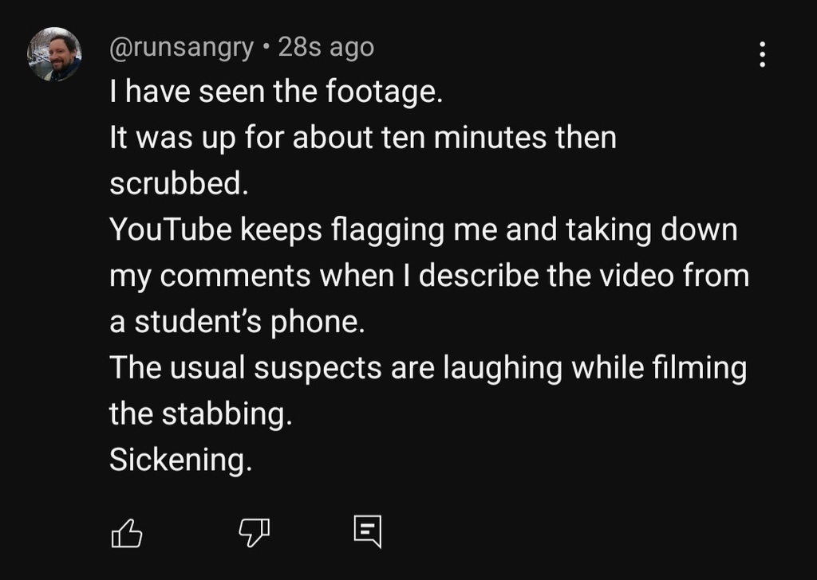Open replies using the comment icon

[x=368, y=531]
